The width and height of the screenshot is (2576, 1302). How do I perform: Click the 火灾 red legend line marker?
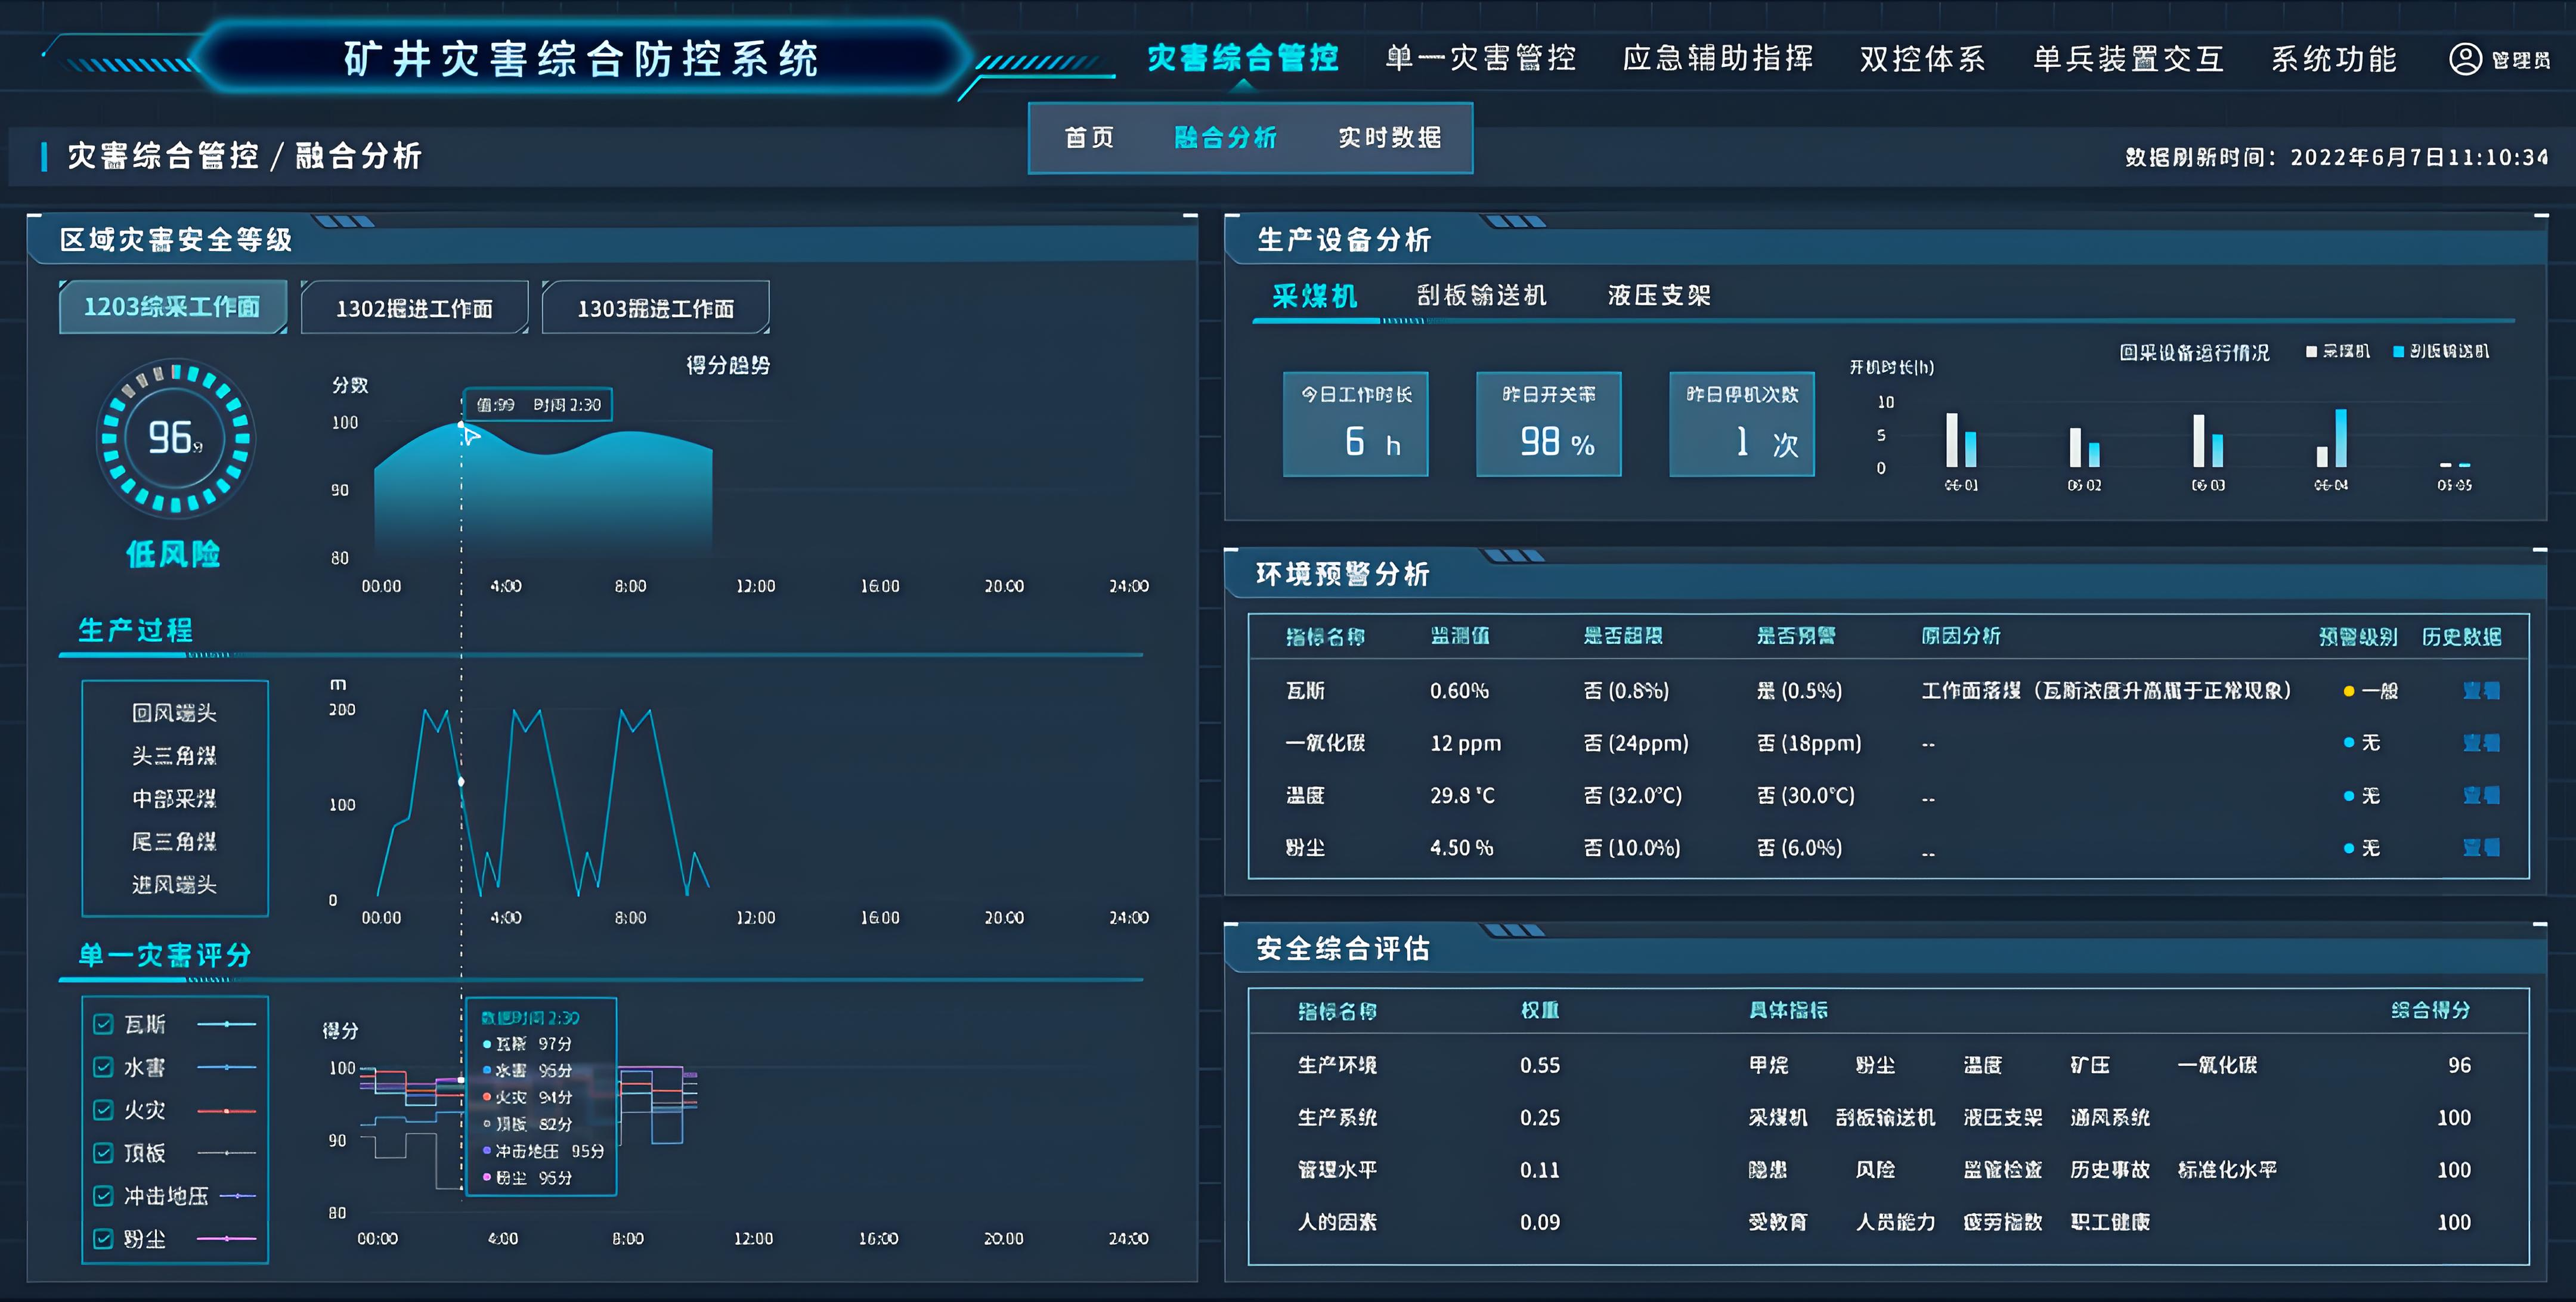click(227, 1111)
